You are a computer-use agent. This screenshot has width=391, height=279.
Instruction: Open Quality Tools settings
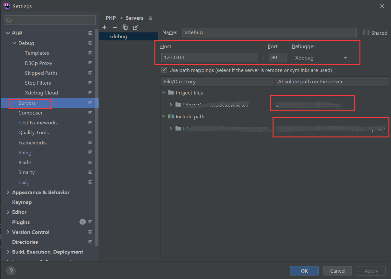(x=33, y=132)
